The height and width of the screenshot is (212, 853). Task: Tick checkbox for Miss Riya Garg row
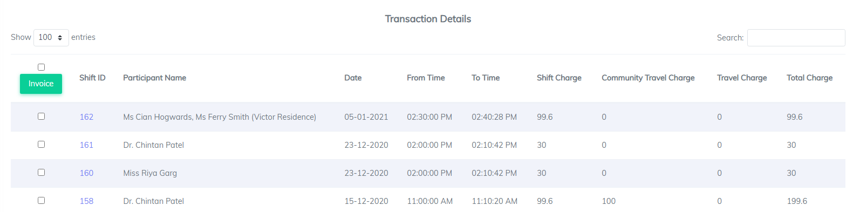click(41, 172)
